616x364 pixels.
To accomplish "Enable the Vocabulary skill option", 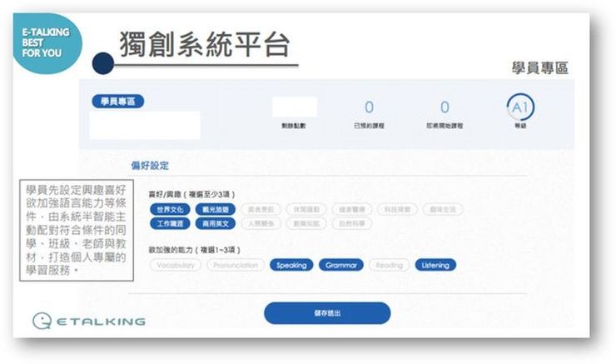I will (175, 265).
